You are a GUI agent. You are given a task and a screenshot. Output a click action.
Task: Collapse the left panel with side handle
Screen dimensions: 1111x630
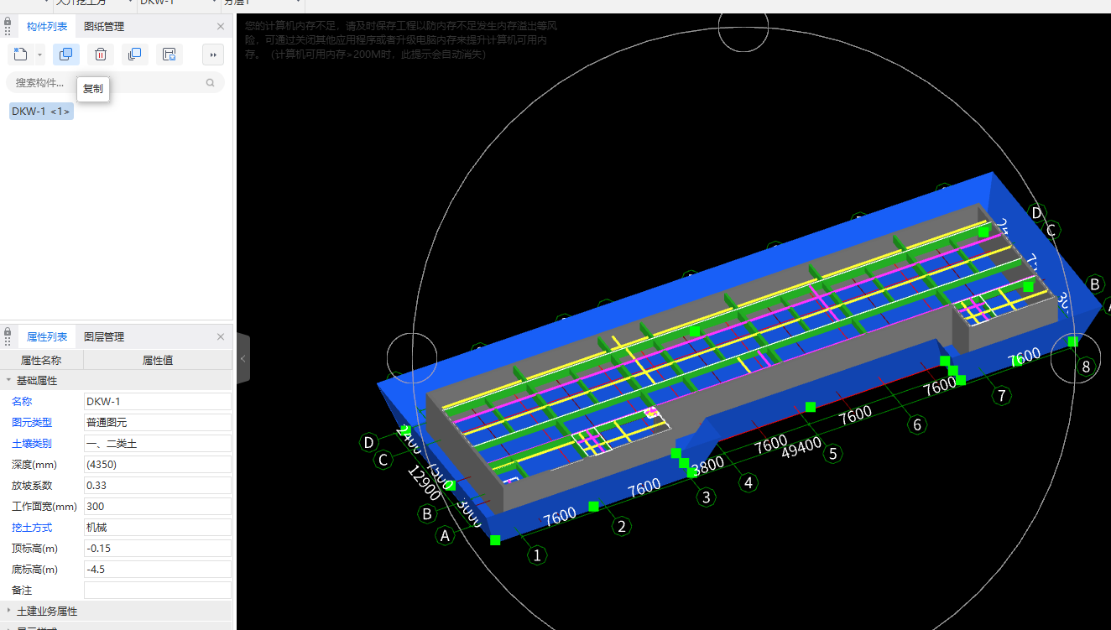point(243,358)
